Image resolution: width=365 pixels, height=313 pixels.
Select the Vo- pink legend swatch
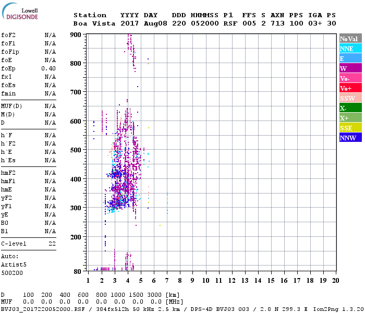pos(350,78)
